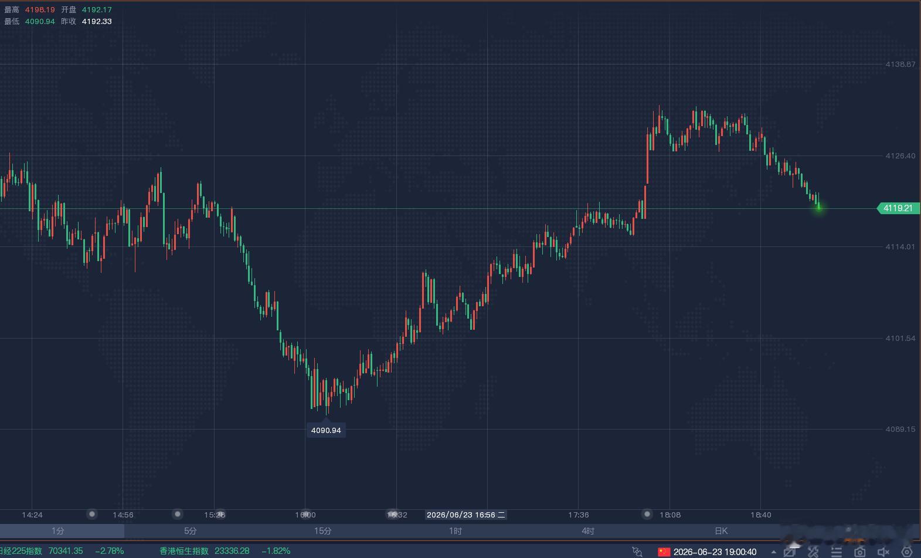This screenshot has height=558, width=921.
Task: Click event dot between 14:56 and 15:28 labels
Action: [x=178, y=514]
